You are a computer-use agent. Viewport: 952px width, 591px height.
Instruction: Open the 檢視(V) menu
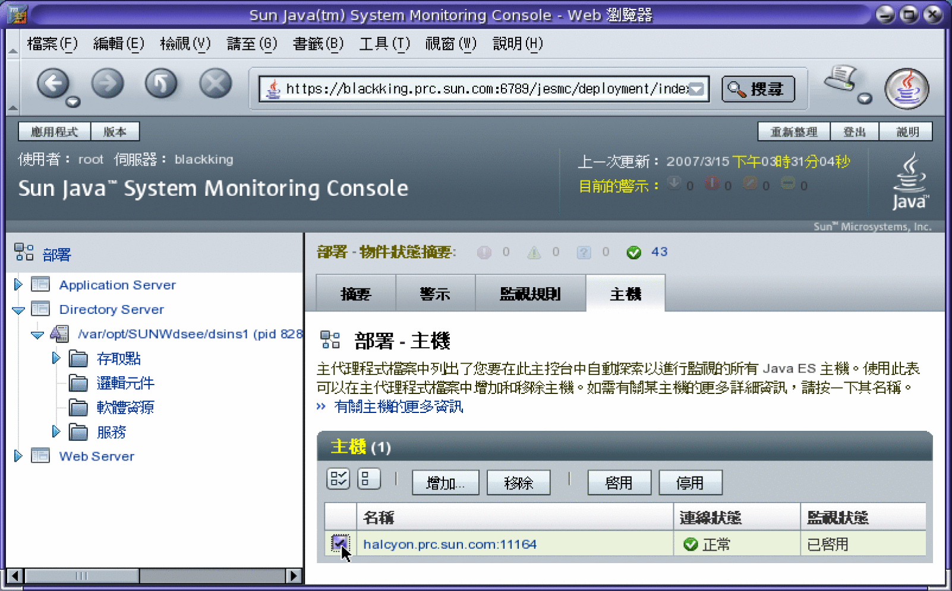coord(185,44)
